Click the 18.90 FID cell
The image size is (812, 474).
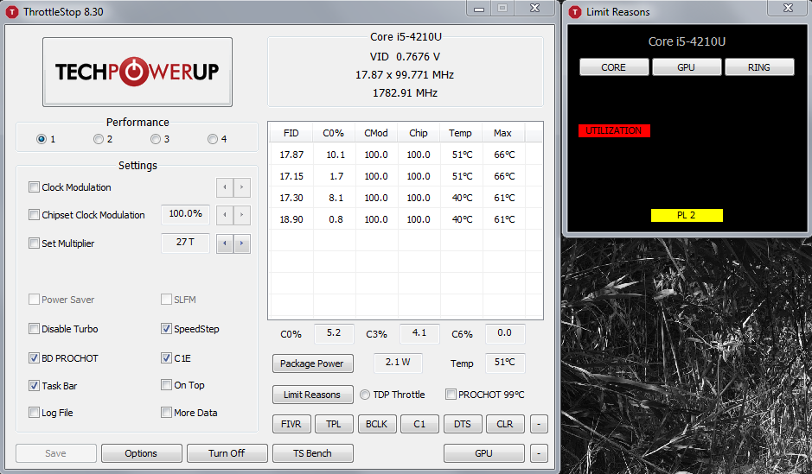[x=291, y=219]
